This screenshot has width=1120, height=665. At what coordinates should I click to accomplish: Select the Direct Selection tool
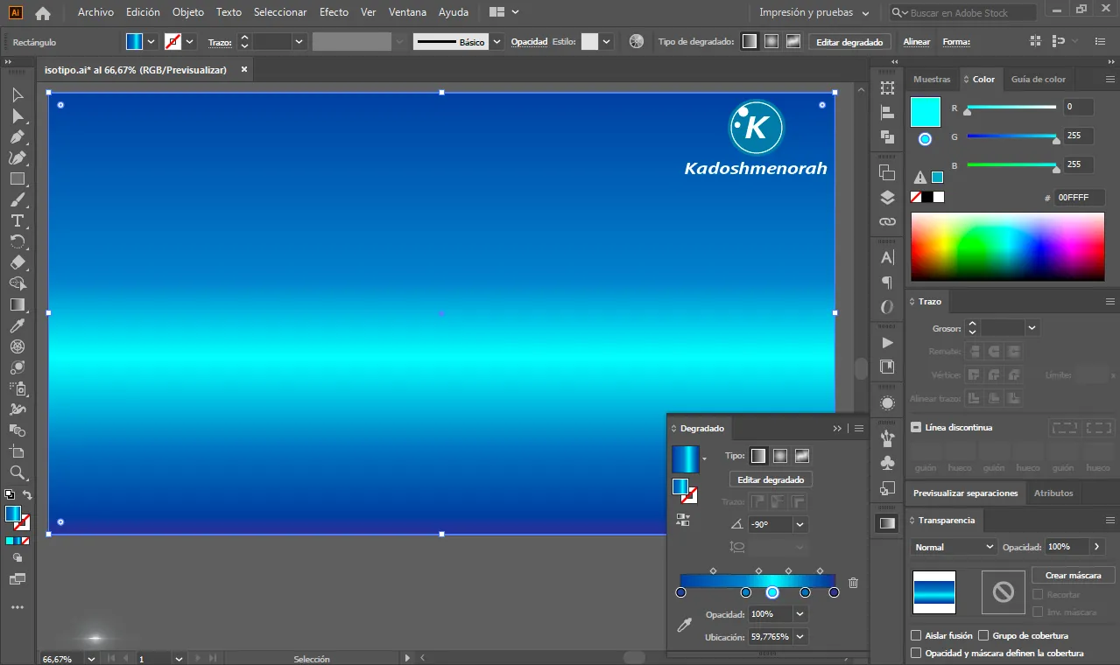(x=17, y=116)
